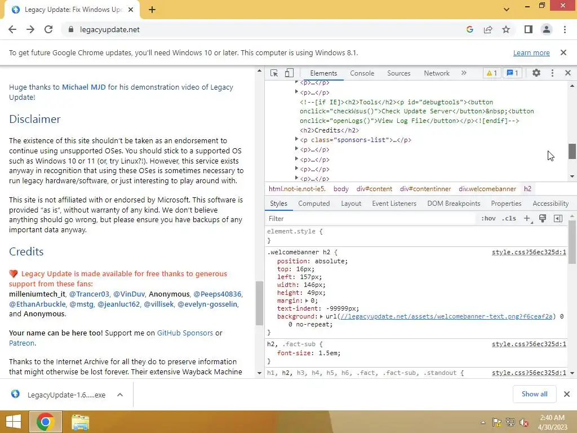Open File Explorer from the taskbar
The image size is (577, 433).
click(80, 422)
